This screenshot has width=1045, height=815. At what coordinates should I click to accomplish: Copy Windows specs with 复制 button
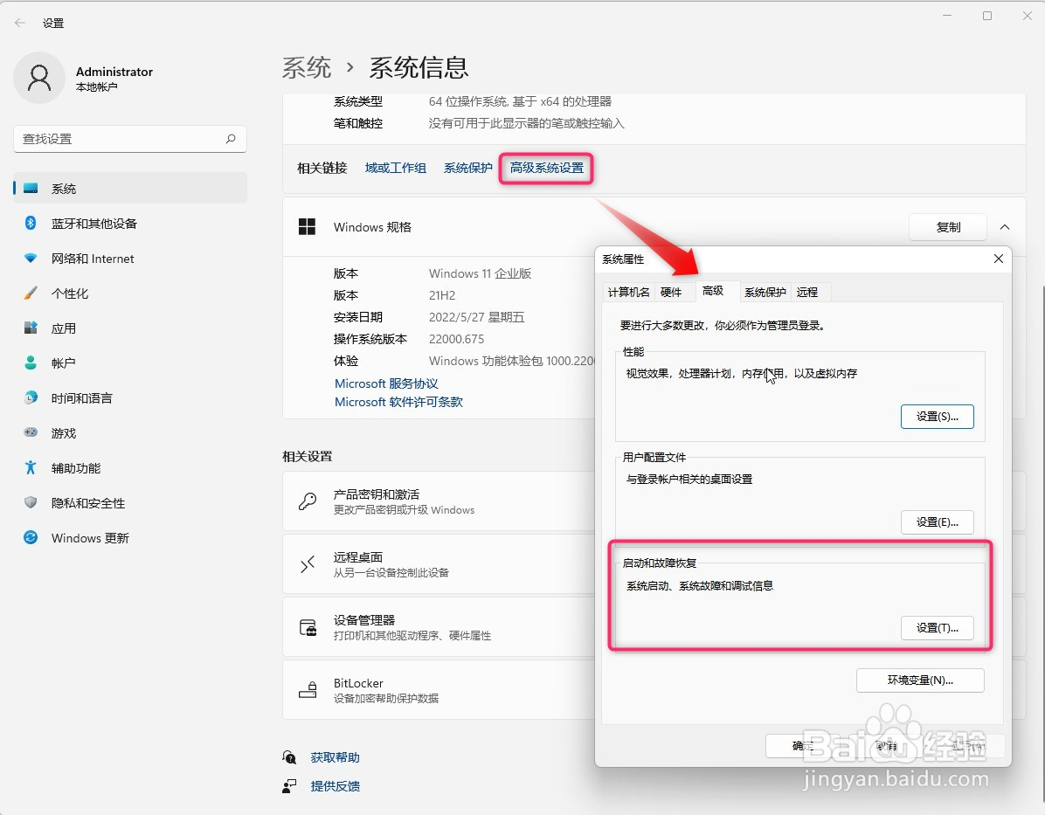(x=948, y=227)
